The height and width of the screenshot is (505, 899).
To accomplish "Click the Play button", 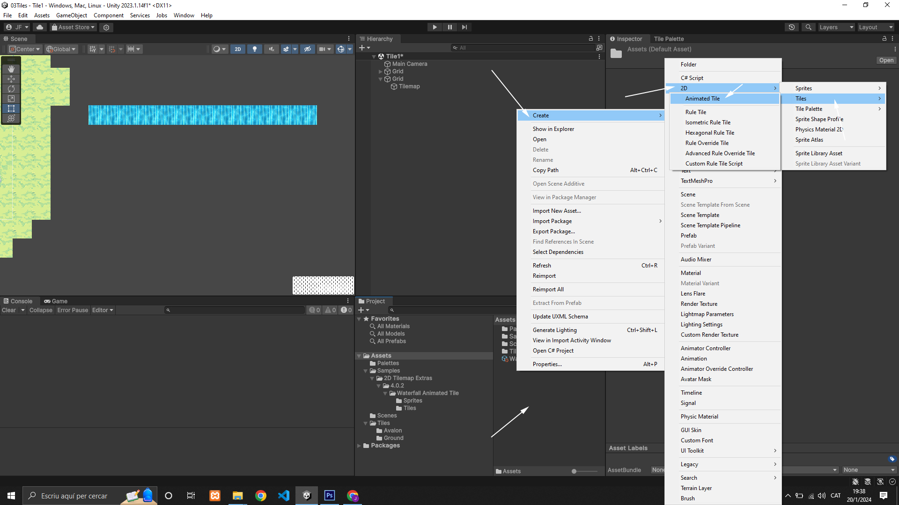I will click(435, 27).
